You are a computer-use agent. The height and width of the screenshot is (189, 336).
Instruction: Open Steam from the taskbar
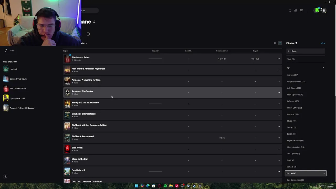click(x=194, y=186)
